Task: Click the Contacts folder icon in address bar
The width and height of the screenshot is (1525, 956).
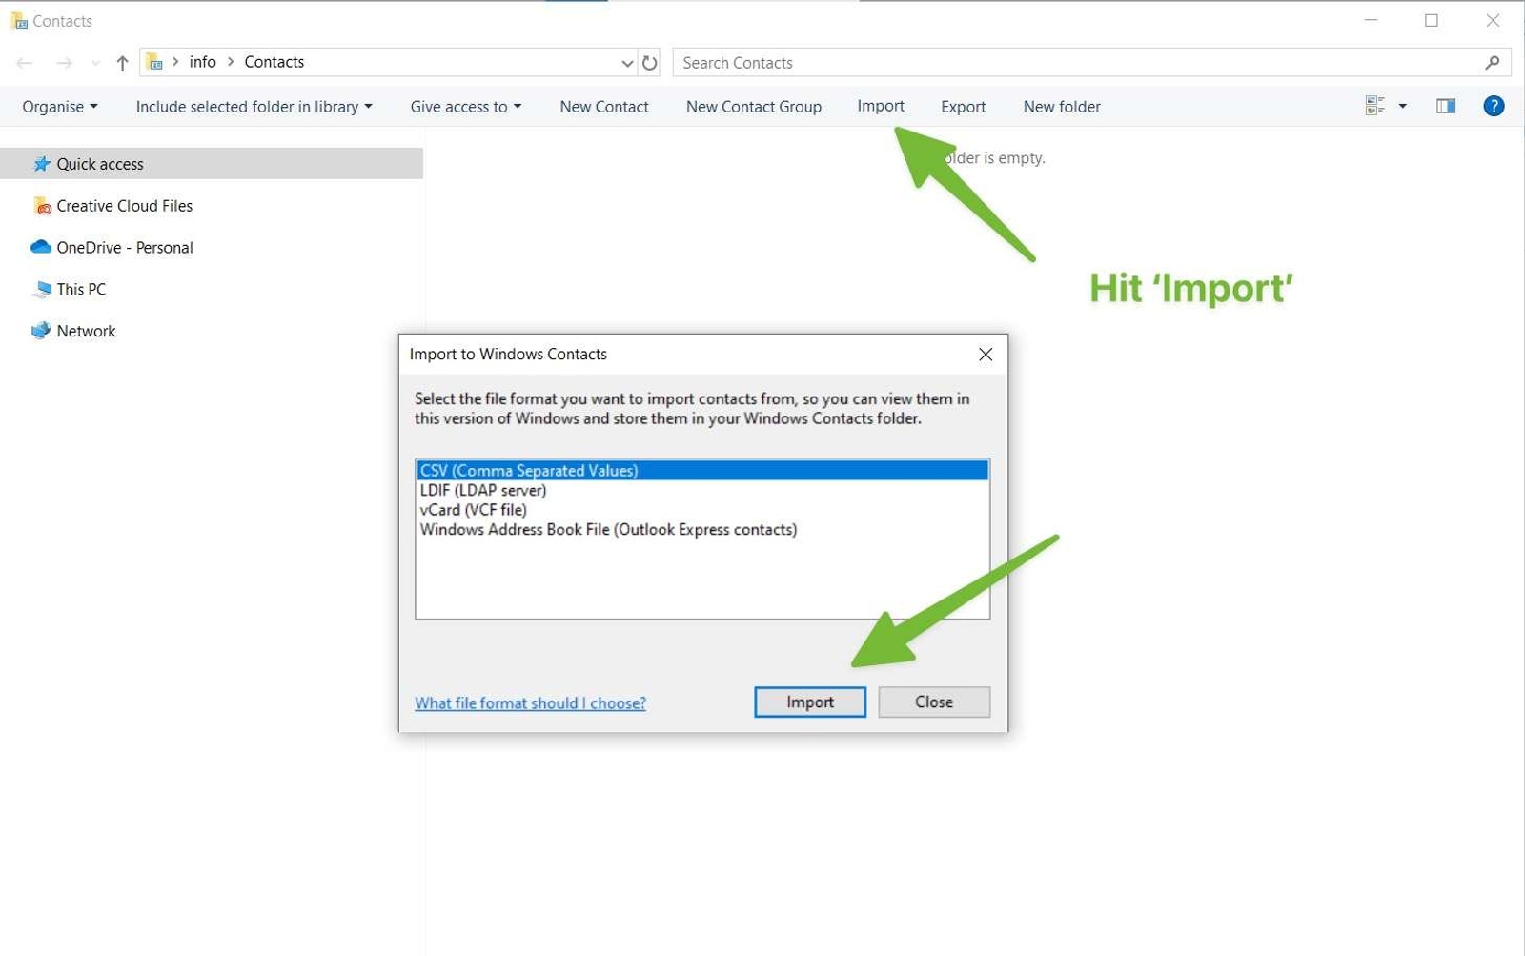Action: pos(154,63)
